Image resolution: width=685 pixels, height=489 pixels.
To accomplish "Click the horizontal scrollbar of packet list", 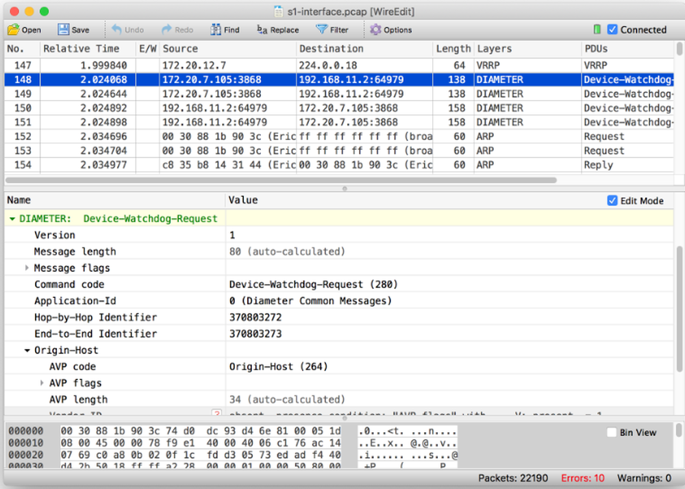I will (280, 180).
